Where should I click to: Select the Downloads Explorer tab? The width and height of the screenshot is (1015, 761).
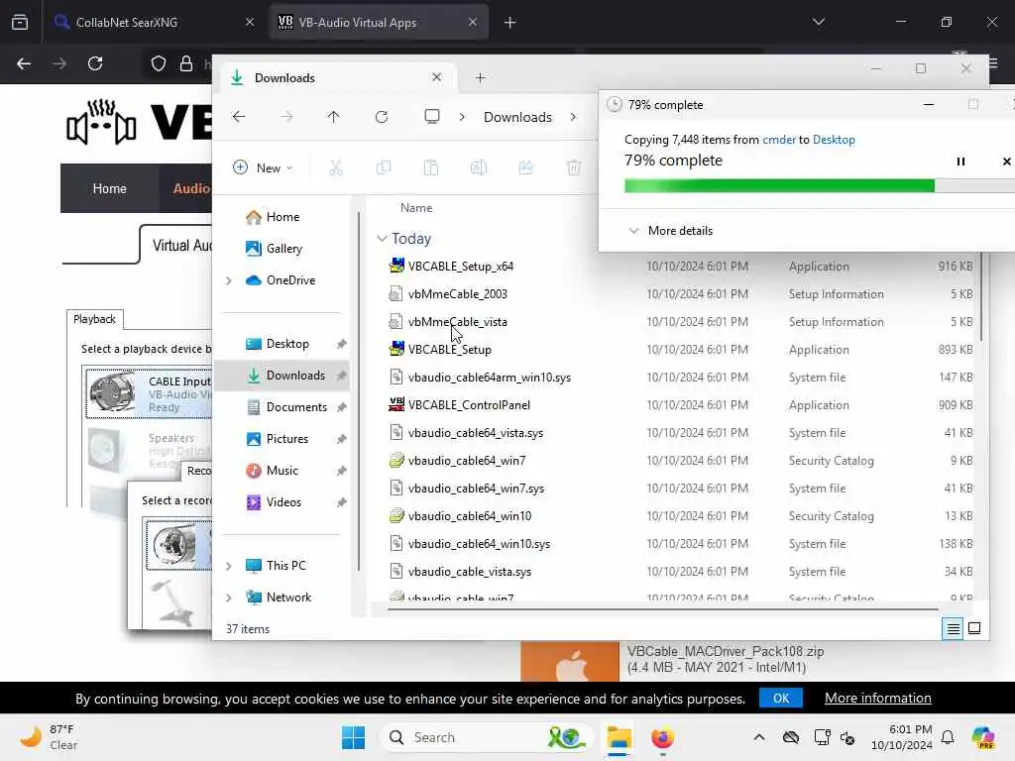click(x=337, y=77)
